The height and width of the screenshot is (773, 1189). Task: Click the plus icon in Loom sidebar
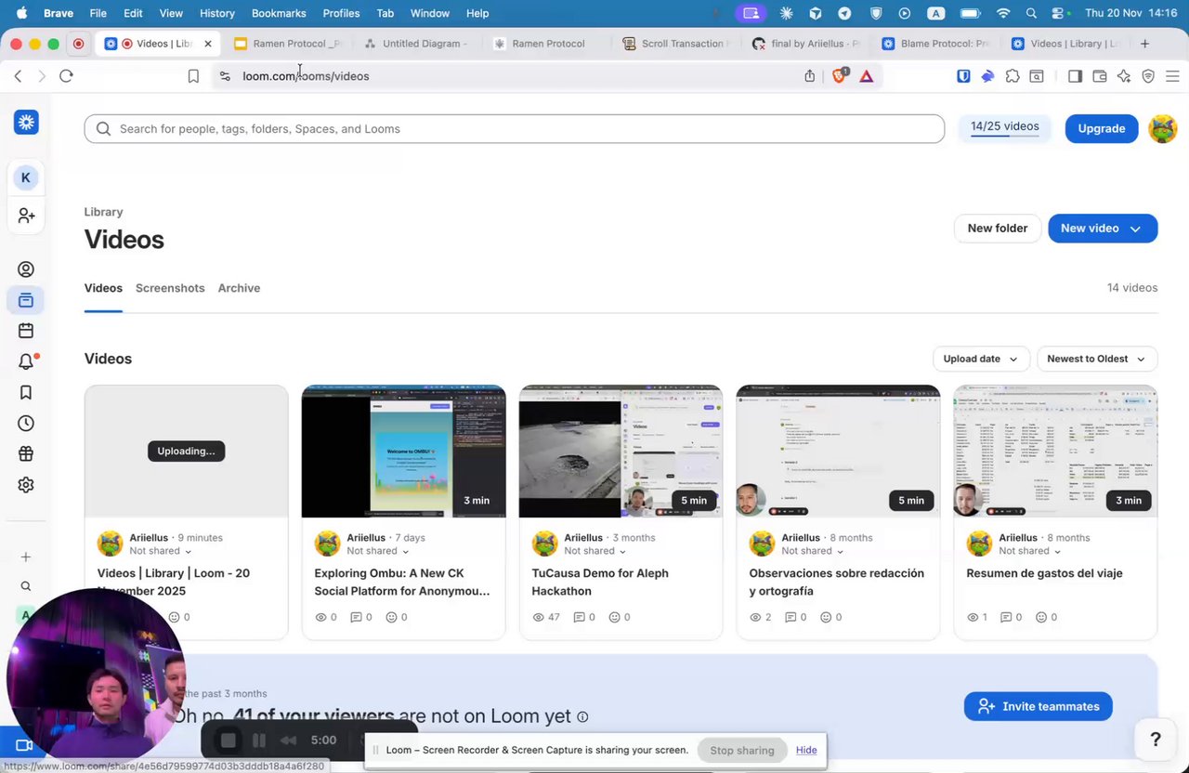[26, 557]
